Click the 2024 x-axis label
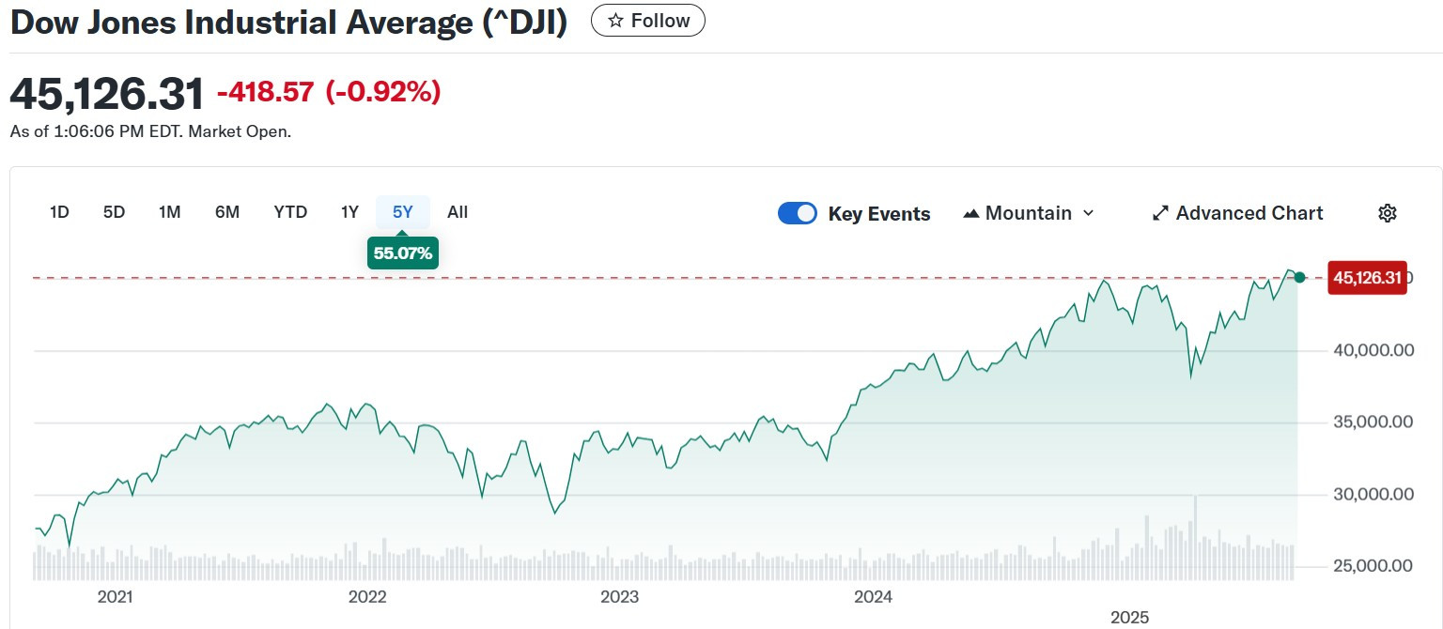The height and width of the screenshot is (629, 1443). point(873,596)
